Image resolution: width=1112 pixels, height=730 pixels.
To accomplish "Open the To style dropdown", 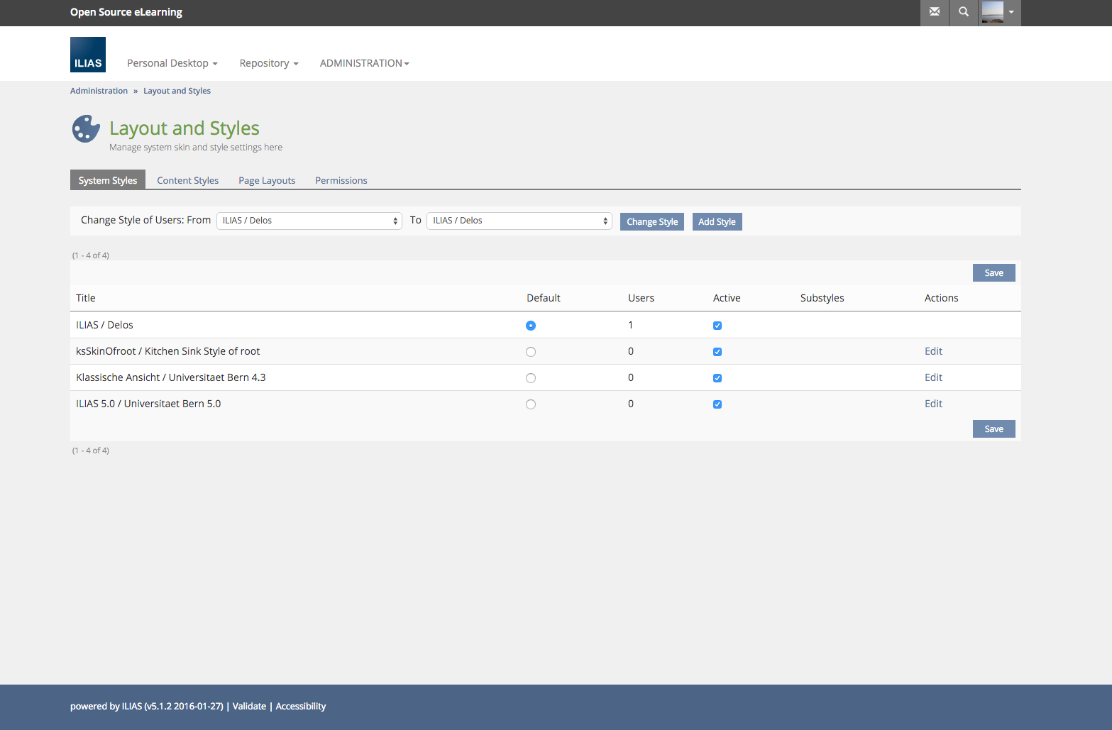I will pos(519,221).
